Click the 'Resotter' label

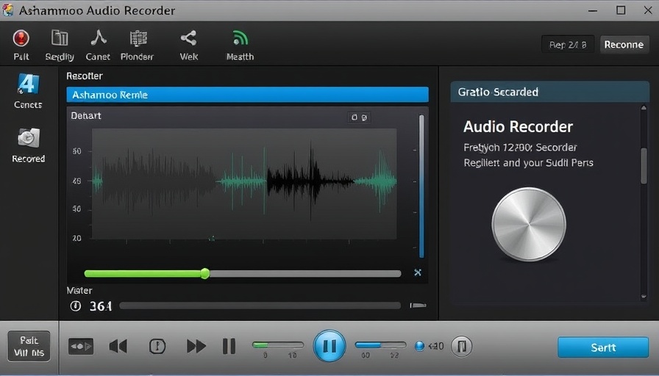(85, 76)
